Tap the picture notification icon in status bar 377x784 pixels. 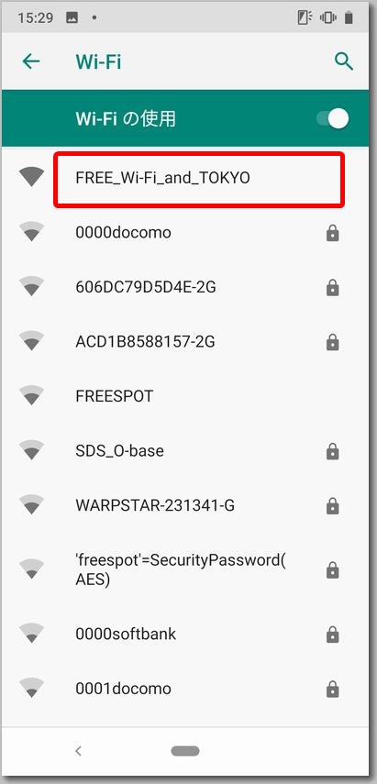pyautogui.click(x=72, y=18)
